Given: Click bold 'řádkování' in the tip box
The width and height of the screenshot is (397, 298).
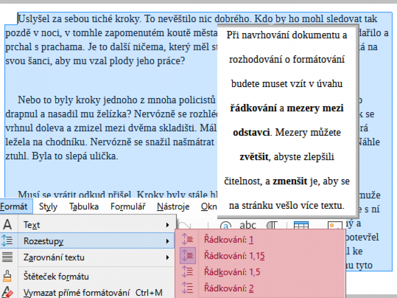Looking at the screenshot, I should click(x=253, y=108).
